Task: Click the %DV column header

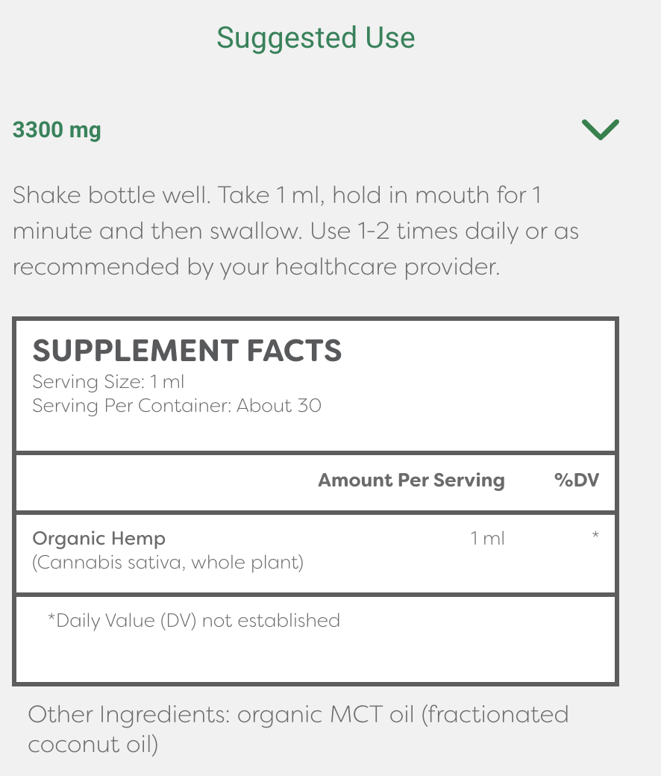Action: (x=577, y=480)
